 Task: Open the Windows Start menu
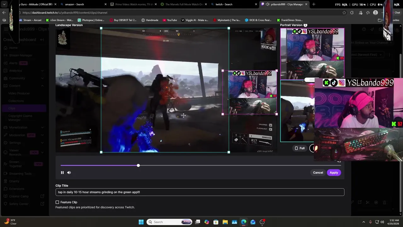pyautogui.click(x=141, y=222)
